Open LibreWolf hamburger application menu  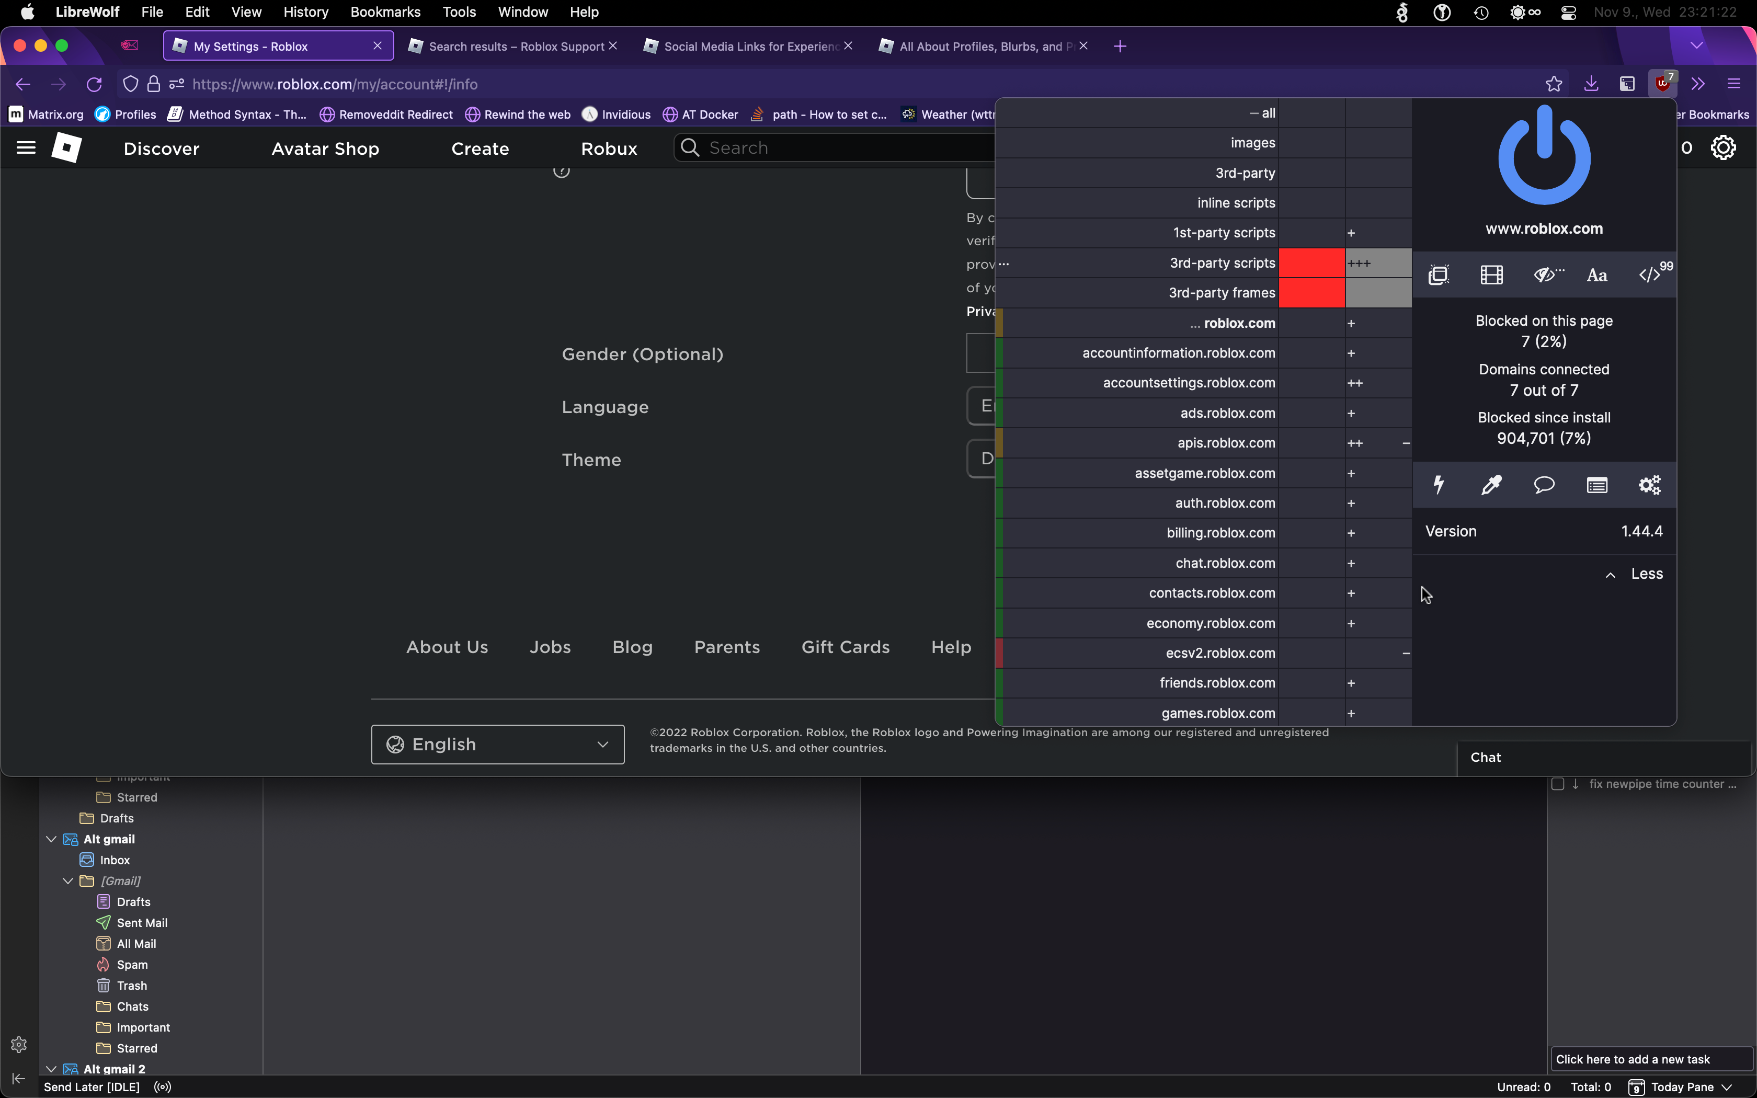tap(1734, 84)
